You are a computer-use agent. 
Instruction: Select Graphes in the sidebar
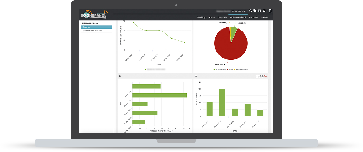[96, 27]
